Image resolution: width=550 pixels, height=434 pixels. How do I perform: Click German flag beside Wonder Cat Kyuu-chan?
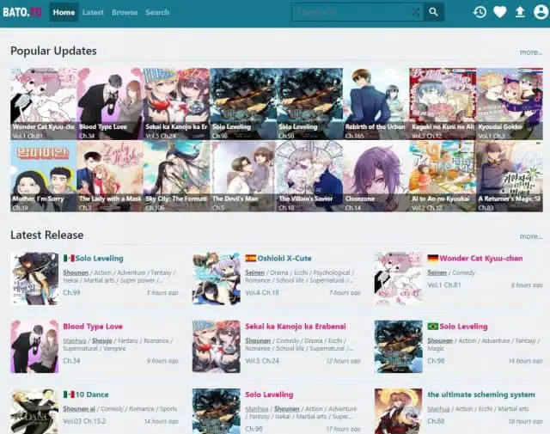tap(433, 259)
